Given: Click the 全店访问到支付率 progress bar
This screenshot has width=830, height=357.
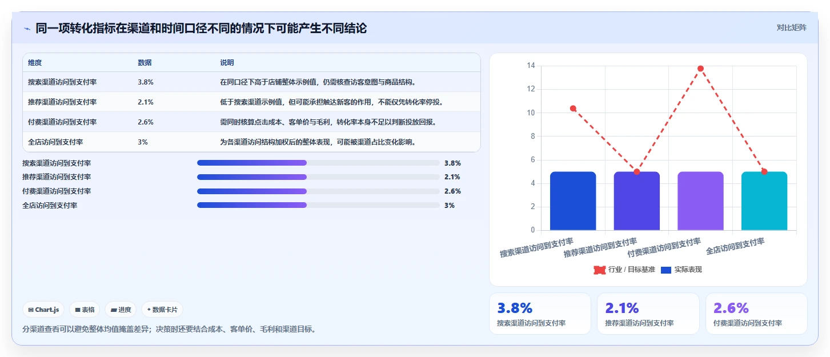Looking at the screenshot, I should pos(318,205).
